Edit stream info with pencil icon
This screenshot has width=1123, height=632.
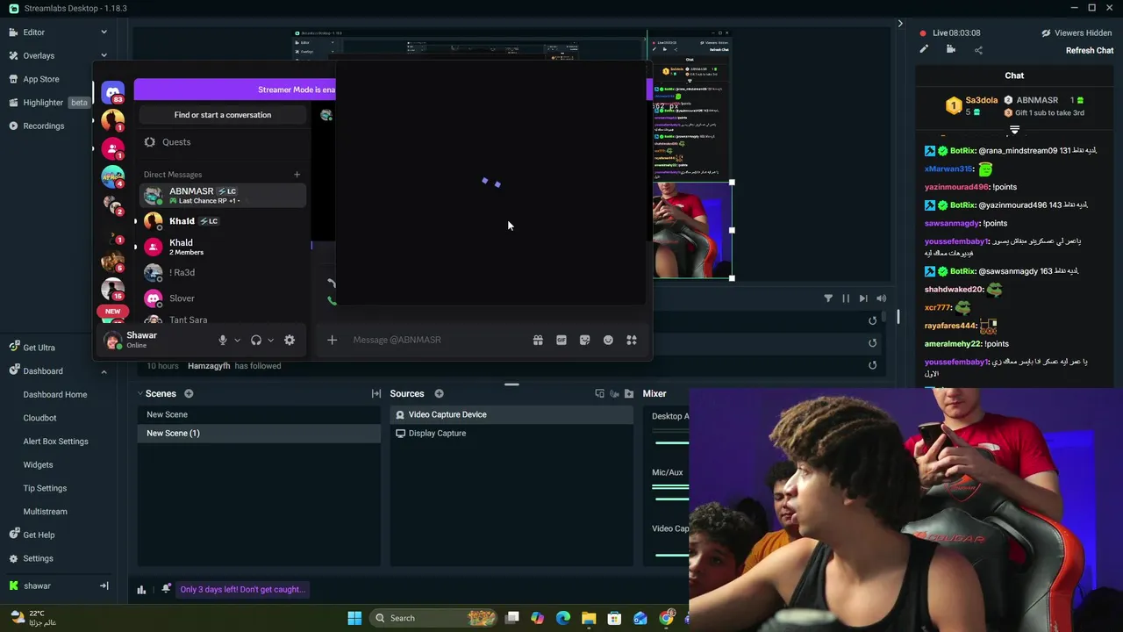coord(924,50)
